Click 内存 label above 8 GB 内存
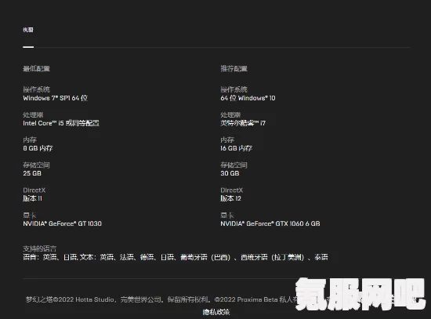Image resolution: width=431 pixels, height=319 pixels. coord(30,140)
